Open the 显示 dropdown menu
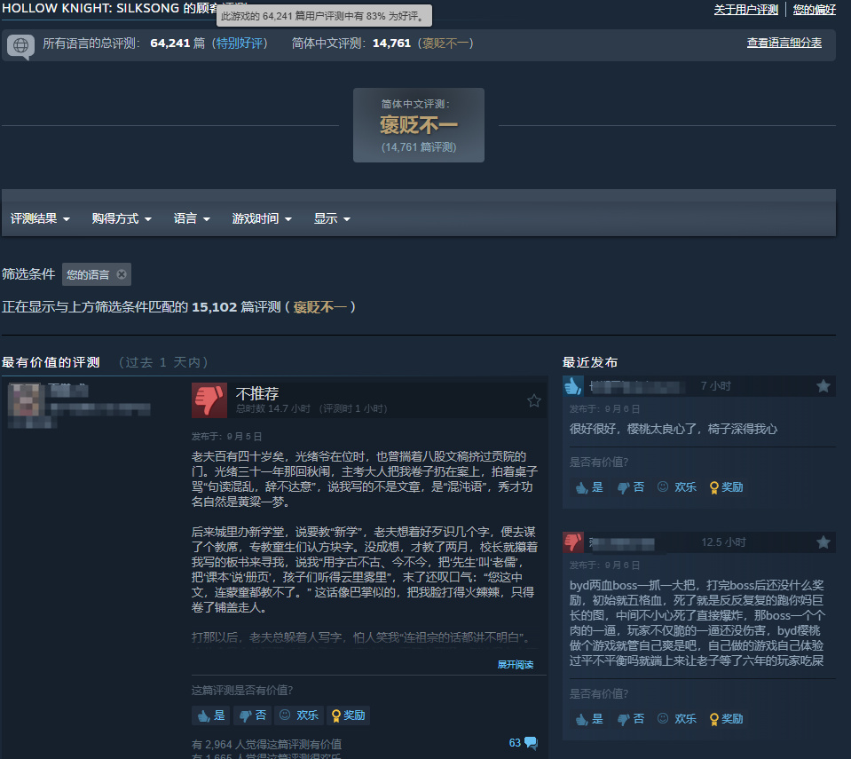Screen dimensions: 851x759 point(332,218)
